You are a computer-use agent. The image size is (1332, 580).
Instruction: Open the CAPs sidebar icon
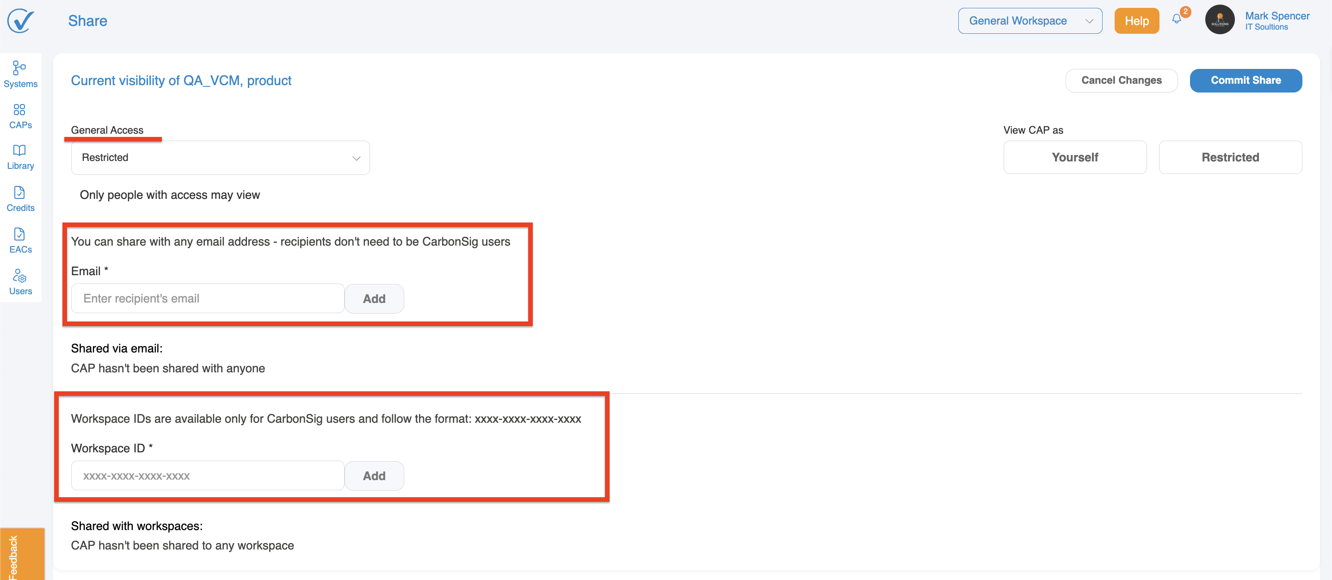point(19,110)
